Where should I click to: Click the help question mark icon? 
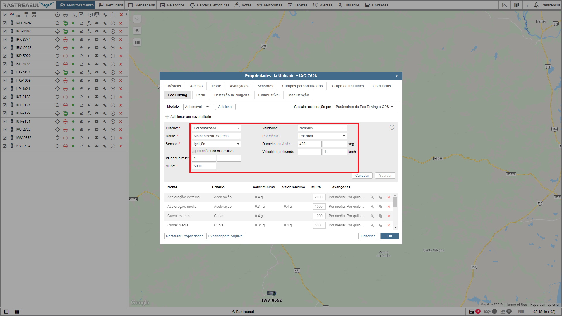click(x=392, y=127)
